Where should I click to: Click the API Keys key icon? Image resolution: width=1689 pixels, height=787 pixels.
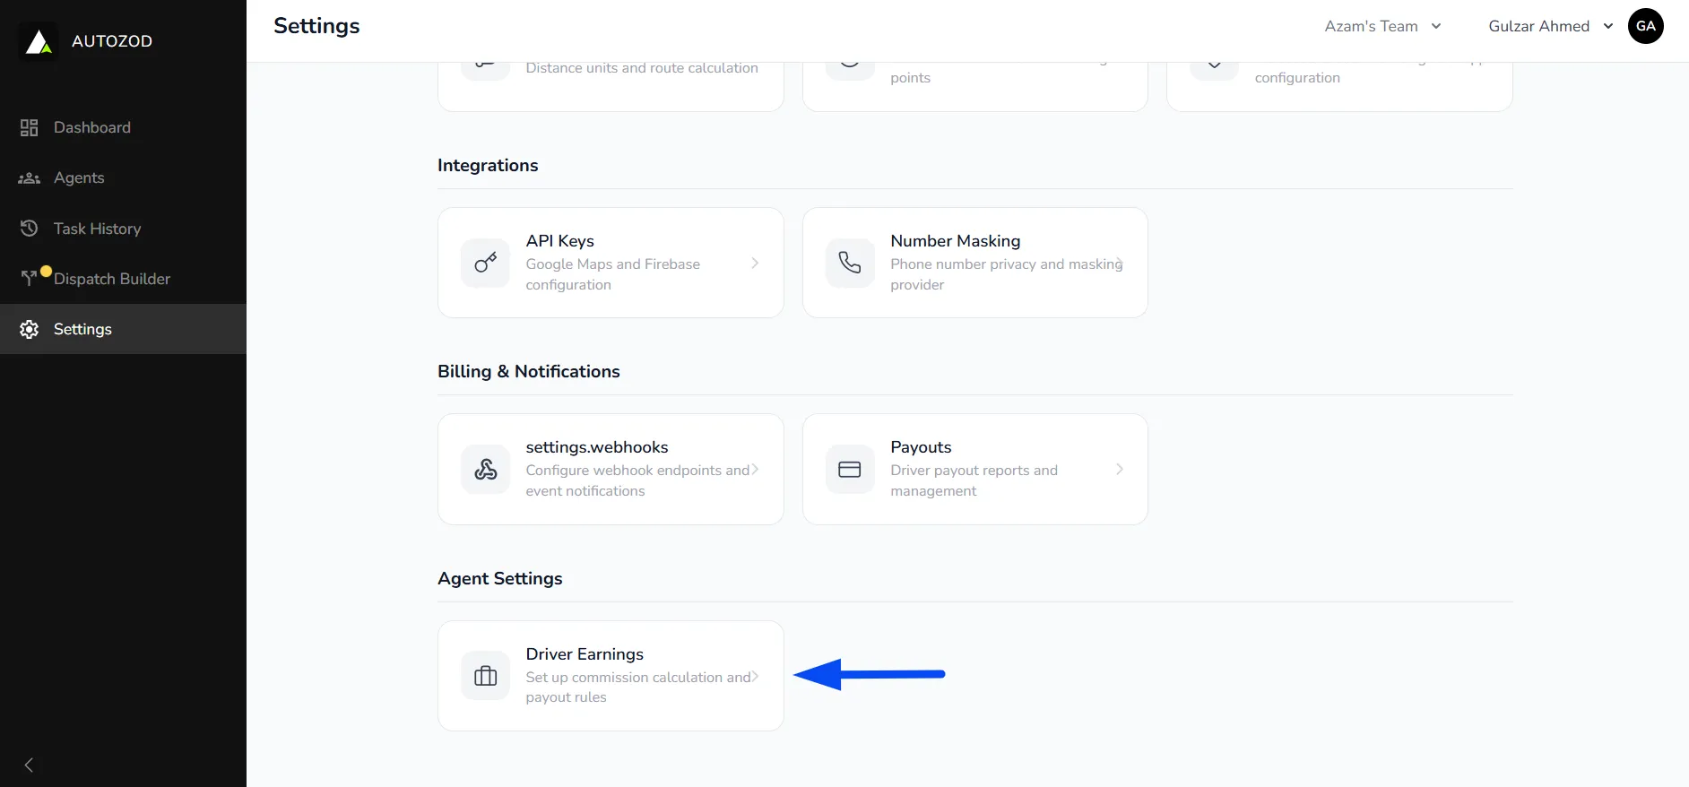(486, 263)
